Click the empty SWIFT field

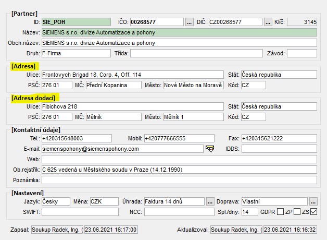click(80, 212)
